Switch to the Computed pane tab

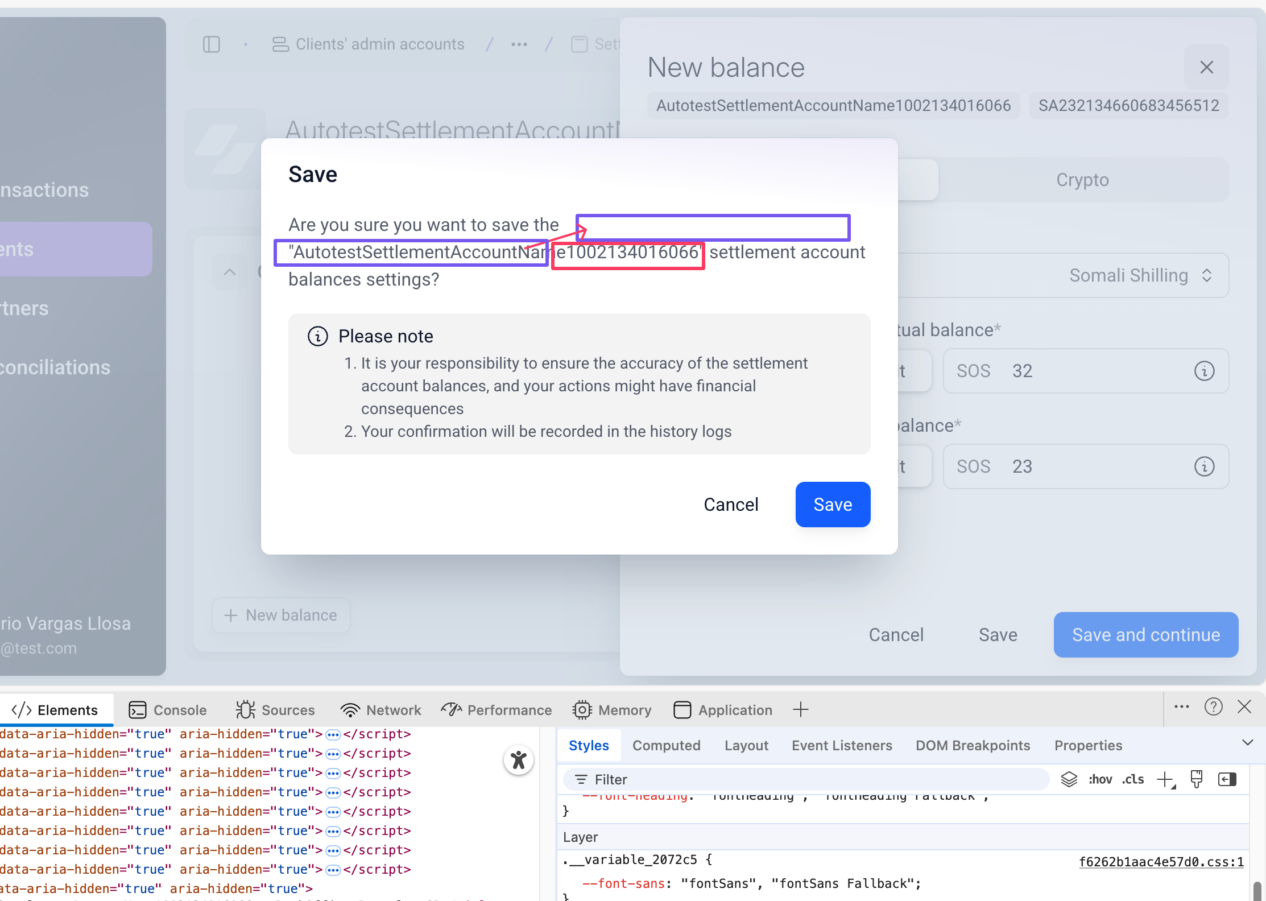pos(666,745)
